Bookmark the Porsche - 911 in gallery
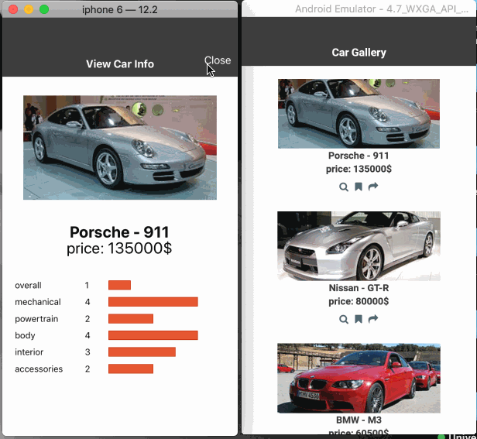Viewport: 477px width, 439px height. pos(359,187)
